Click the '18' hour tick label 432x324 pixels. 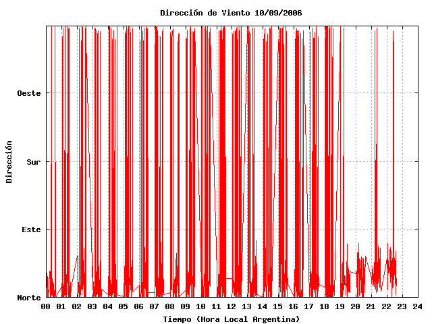click(325, 306)
